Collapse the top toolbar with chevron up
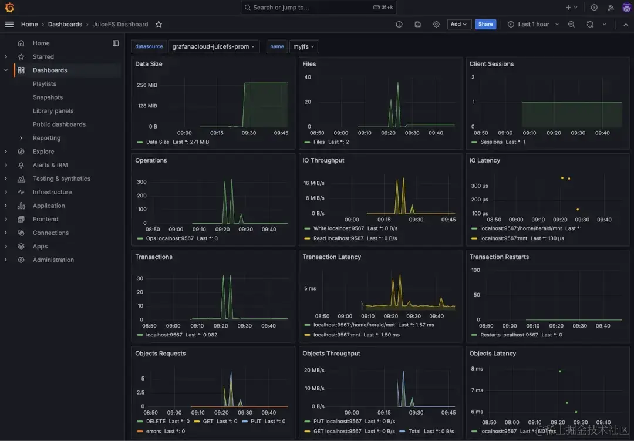The width and height of the screenshot is (634, 441). (626, 24)
